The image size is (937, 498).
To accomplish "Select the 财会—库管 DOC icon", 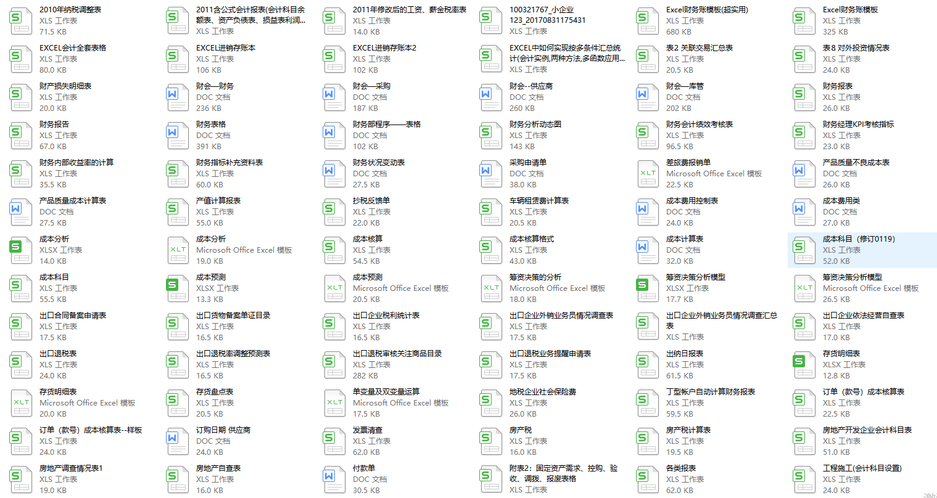I will (x=648, y=97).
